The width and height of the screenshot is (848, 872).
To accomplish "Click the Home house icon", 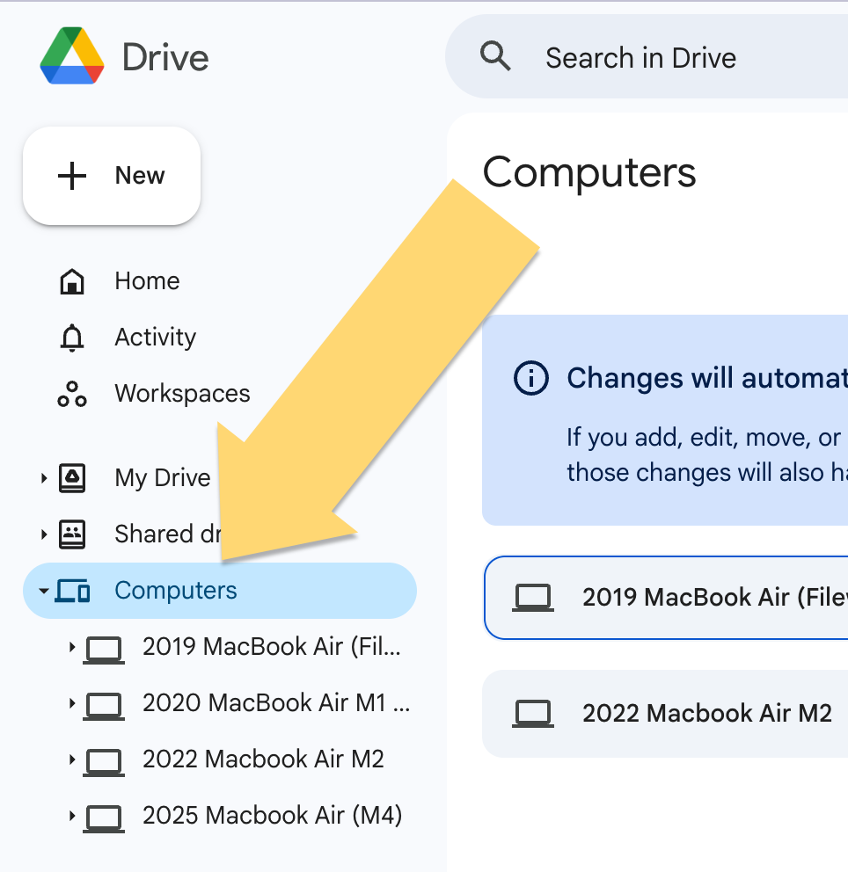I will [x=72, y=281].
